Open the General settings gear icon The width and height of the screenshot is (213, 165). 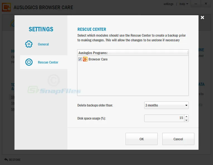(x=29, y=44)
